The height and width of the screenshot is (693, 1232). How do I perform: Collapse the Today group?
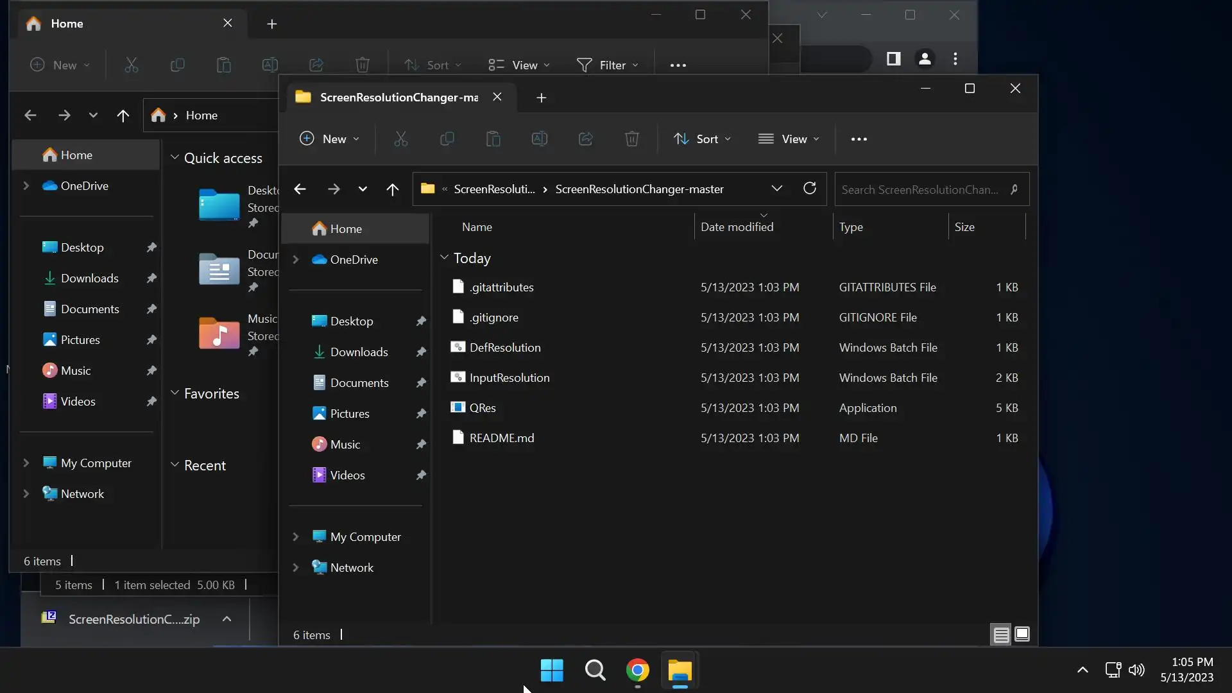click(444, 257)
